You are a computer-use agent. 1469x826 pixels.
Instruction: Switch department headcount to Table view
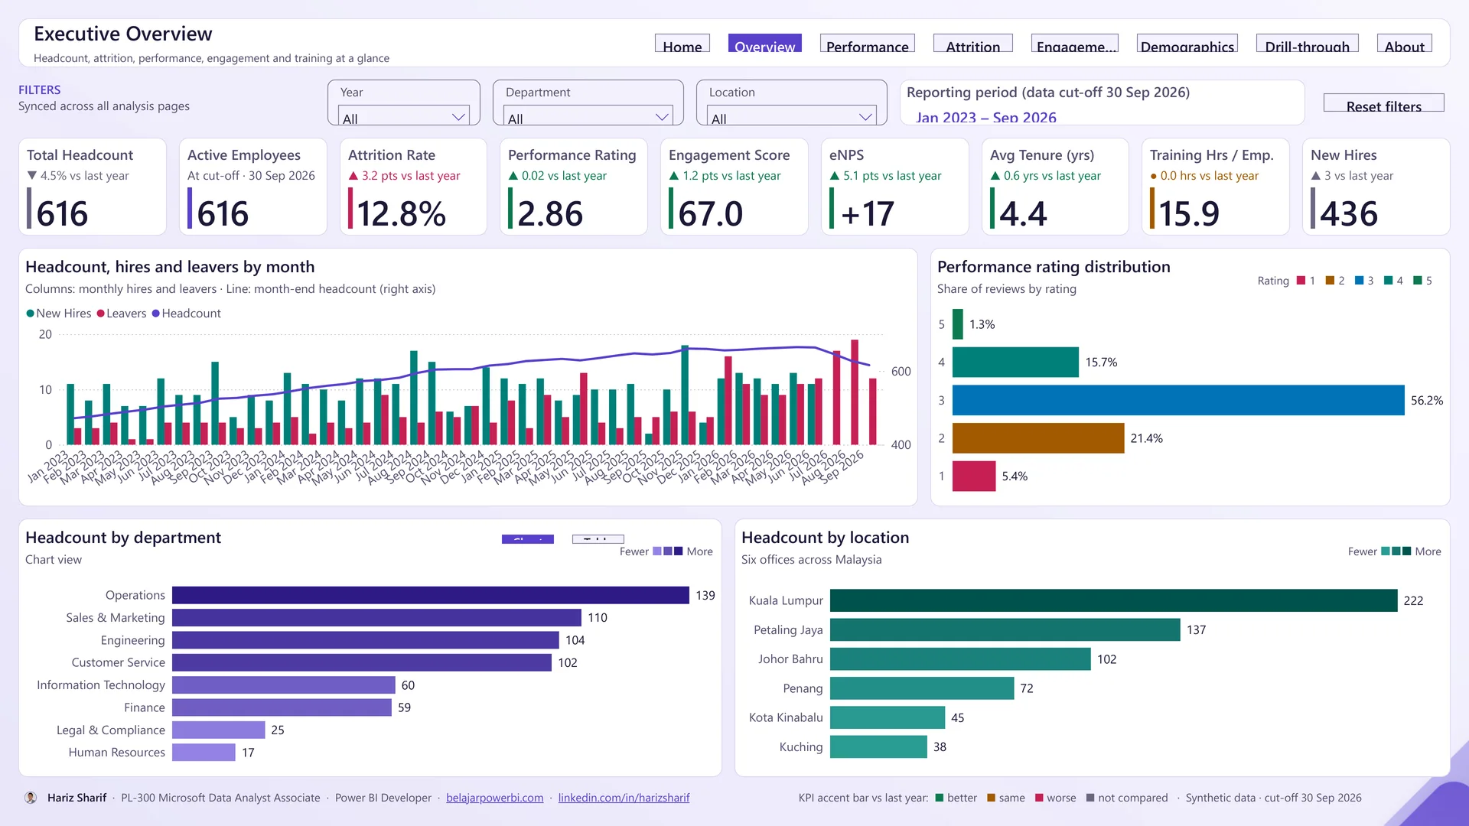598,539
